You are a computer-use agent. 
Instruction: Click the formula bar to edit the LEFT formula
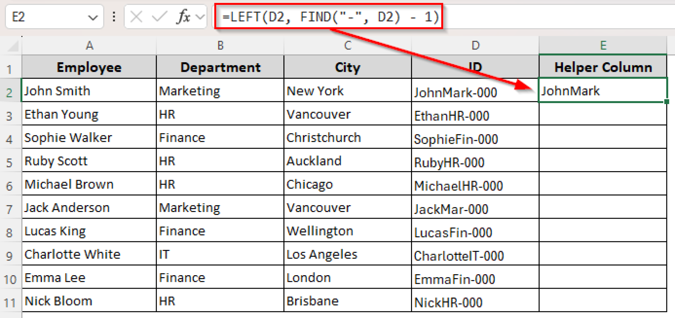coord(330,16)
